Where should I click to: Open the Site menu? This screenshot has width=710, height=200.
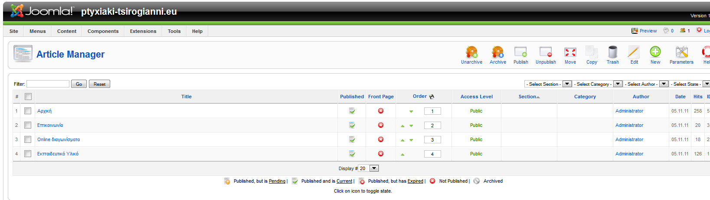coord(14,31)
